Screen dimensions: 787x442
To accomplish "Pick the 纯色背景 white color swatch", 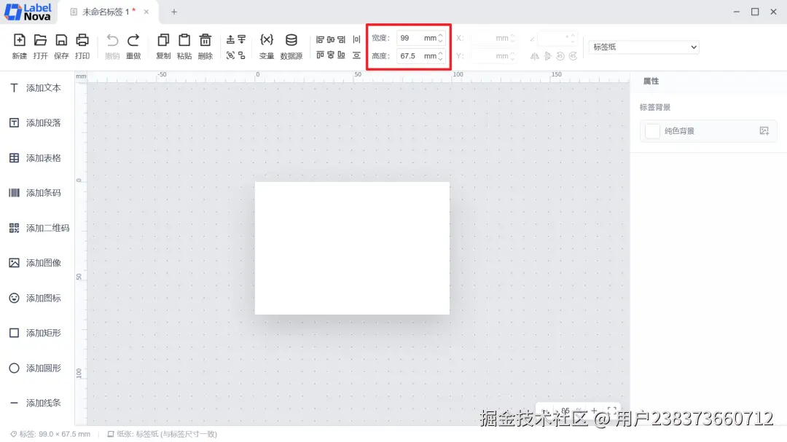I will point(652,131).
